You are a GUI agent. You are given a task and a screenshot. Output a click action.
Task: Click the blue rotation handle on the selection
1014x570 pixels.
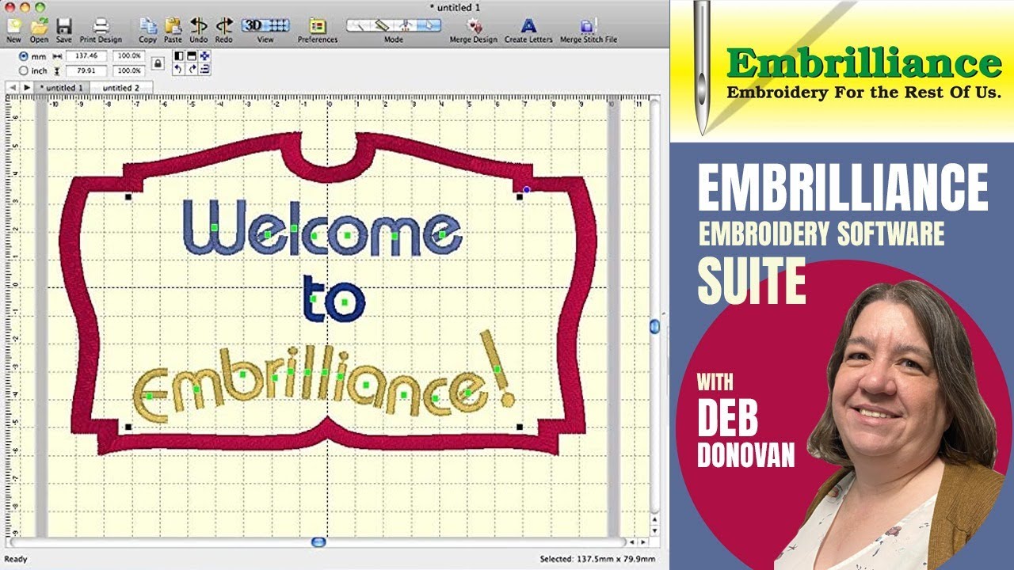(527, 189)
